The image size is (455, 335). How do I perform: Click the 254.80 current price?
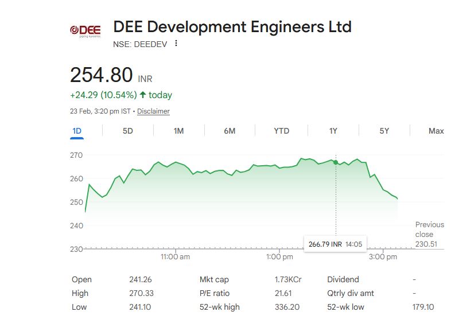102,75
